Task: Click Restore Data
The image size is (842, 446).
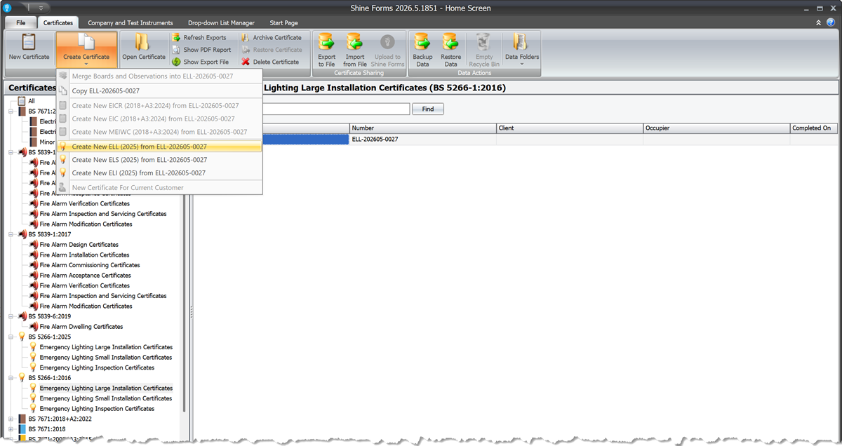Action: click(450, 50)
